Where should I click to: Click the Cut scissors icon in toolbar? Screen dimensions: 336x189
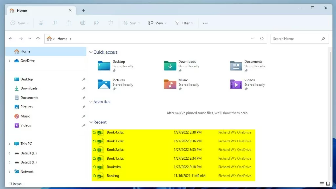(x=41, y=23)
